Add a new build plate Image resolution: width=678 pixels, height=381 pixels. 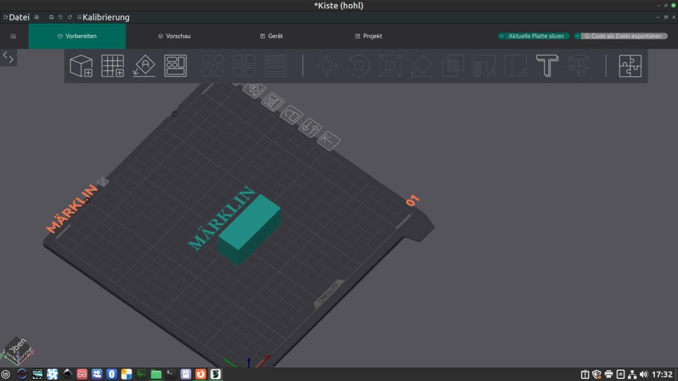113,66
